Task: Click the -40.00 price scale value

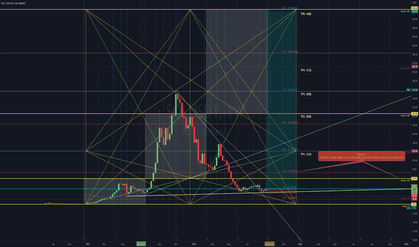Action: 415,222
